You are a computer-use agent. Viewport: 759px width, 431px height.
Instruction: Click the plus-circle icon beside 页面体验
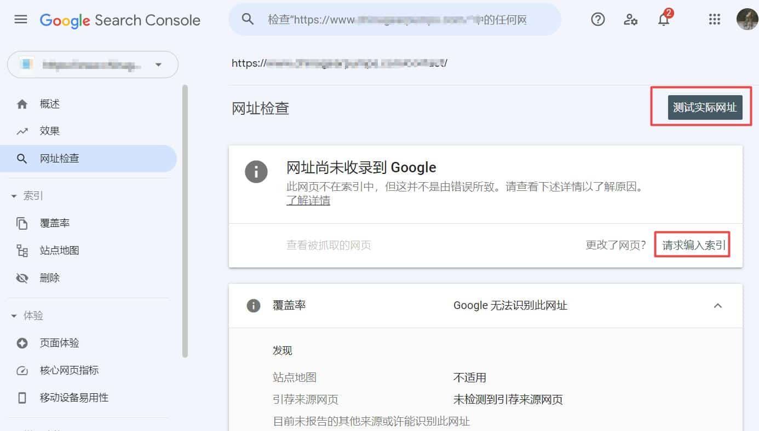tap(22, 343)
